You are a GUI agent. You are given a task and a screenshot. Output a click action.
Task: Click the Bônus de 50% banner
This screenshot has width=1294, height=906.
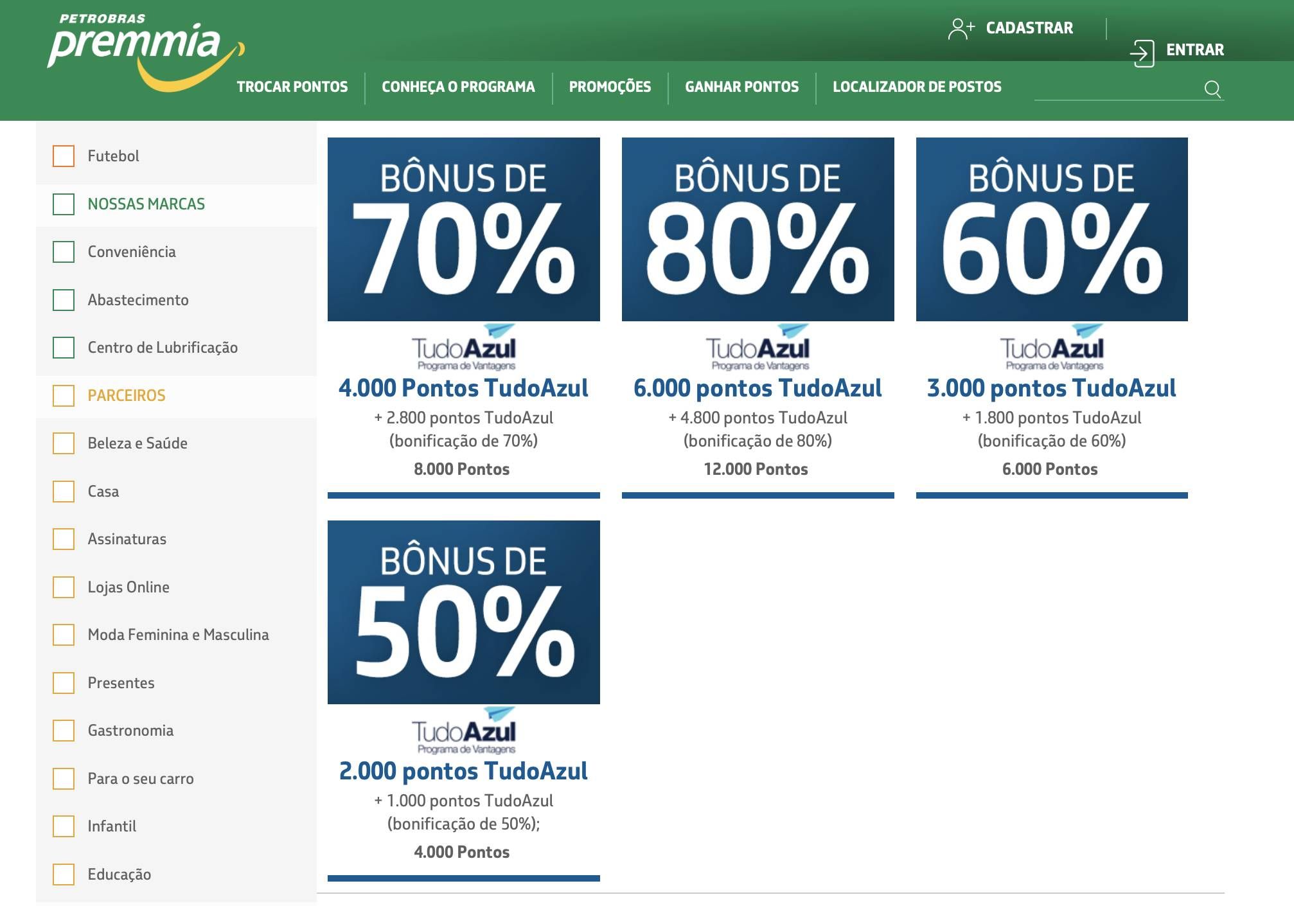(464, 612)
